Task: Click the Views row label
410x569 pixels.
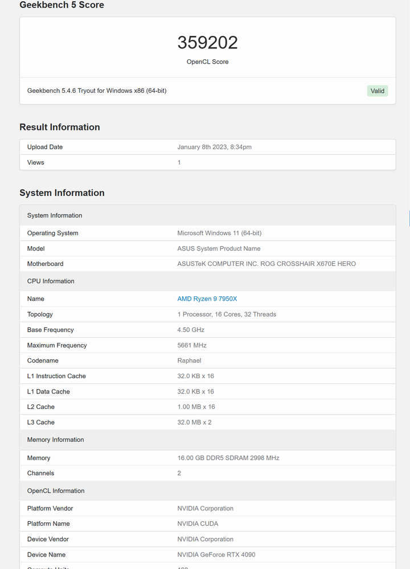Action: (35, 162)
